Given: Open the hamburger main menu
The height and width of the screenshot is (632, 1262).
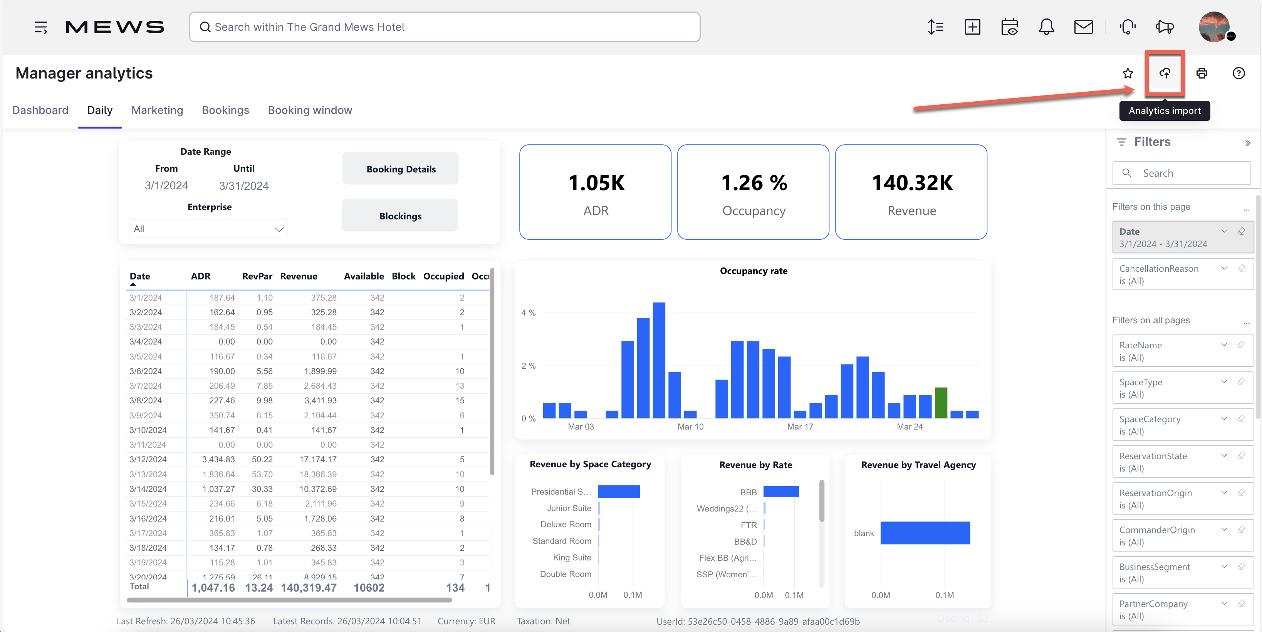Looking at the screenshot, I should pyautogui.click(x=41, y=27).
